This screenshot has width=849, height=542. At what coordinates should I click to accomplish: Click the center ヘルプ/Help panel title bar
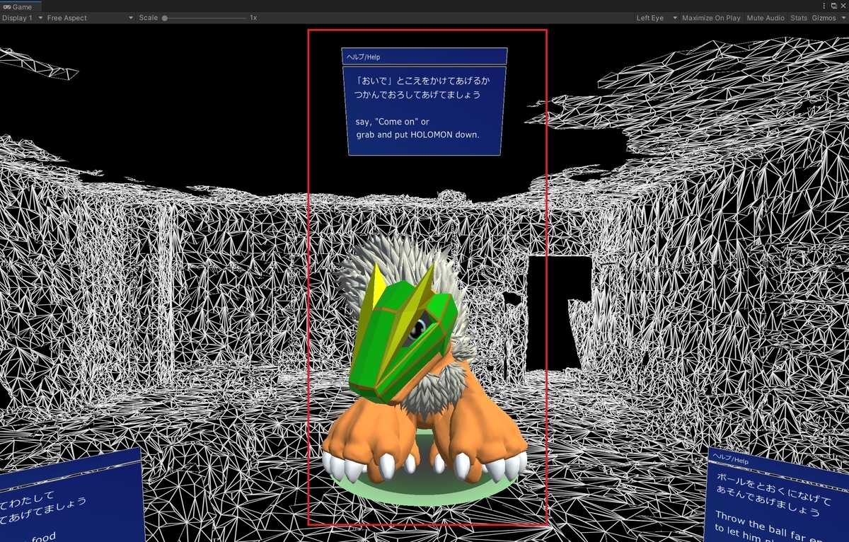point(424,56)
